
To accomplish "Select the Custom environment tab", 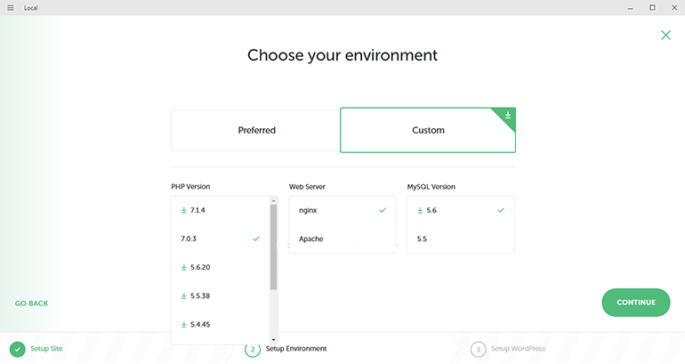I will pyautogui.click(x=428, y=130).
